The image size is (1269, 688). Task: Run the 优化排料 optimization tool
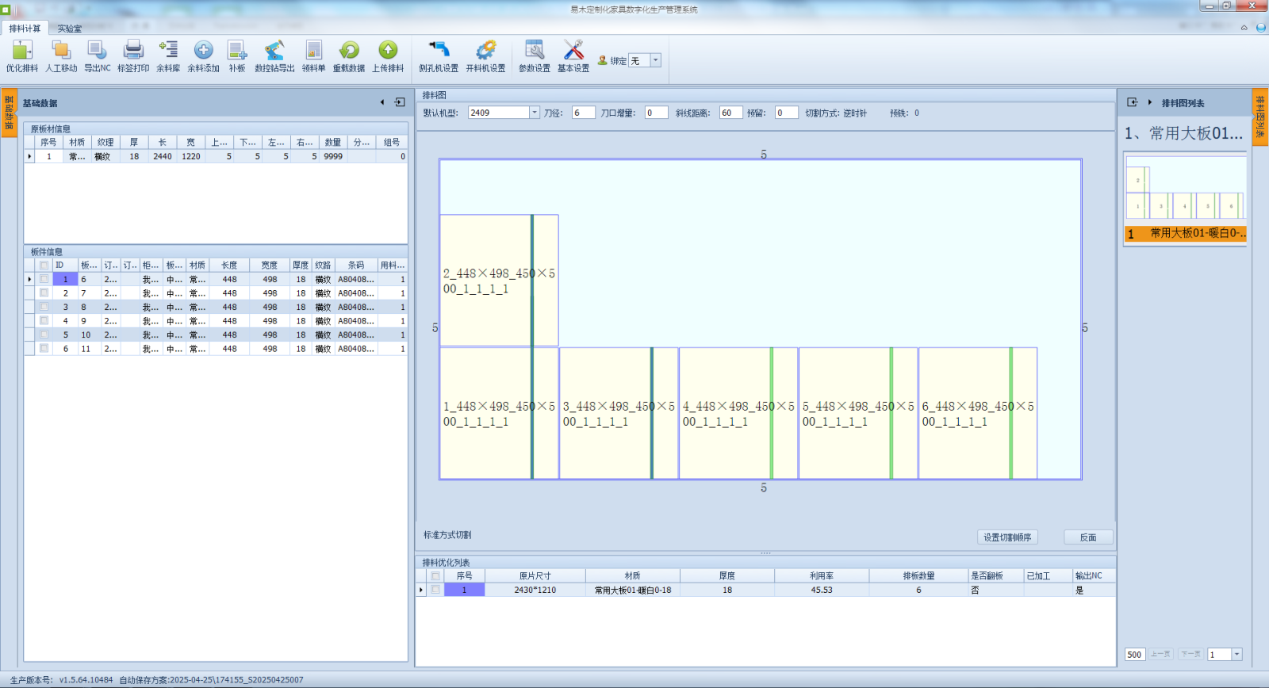click(x=22, y=56)
